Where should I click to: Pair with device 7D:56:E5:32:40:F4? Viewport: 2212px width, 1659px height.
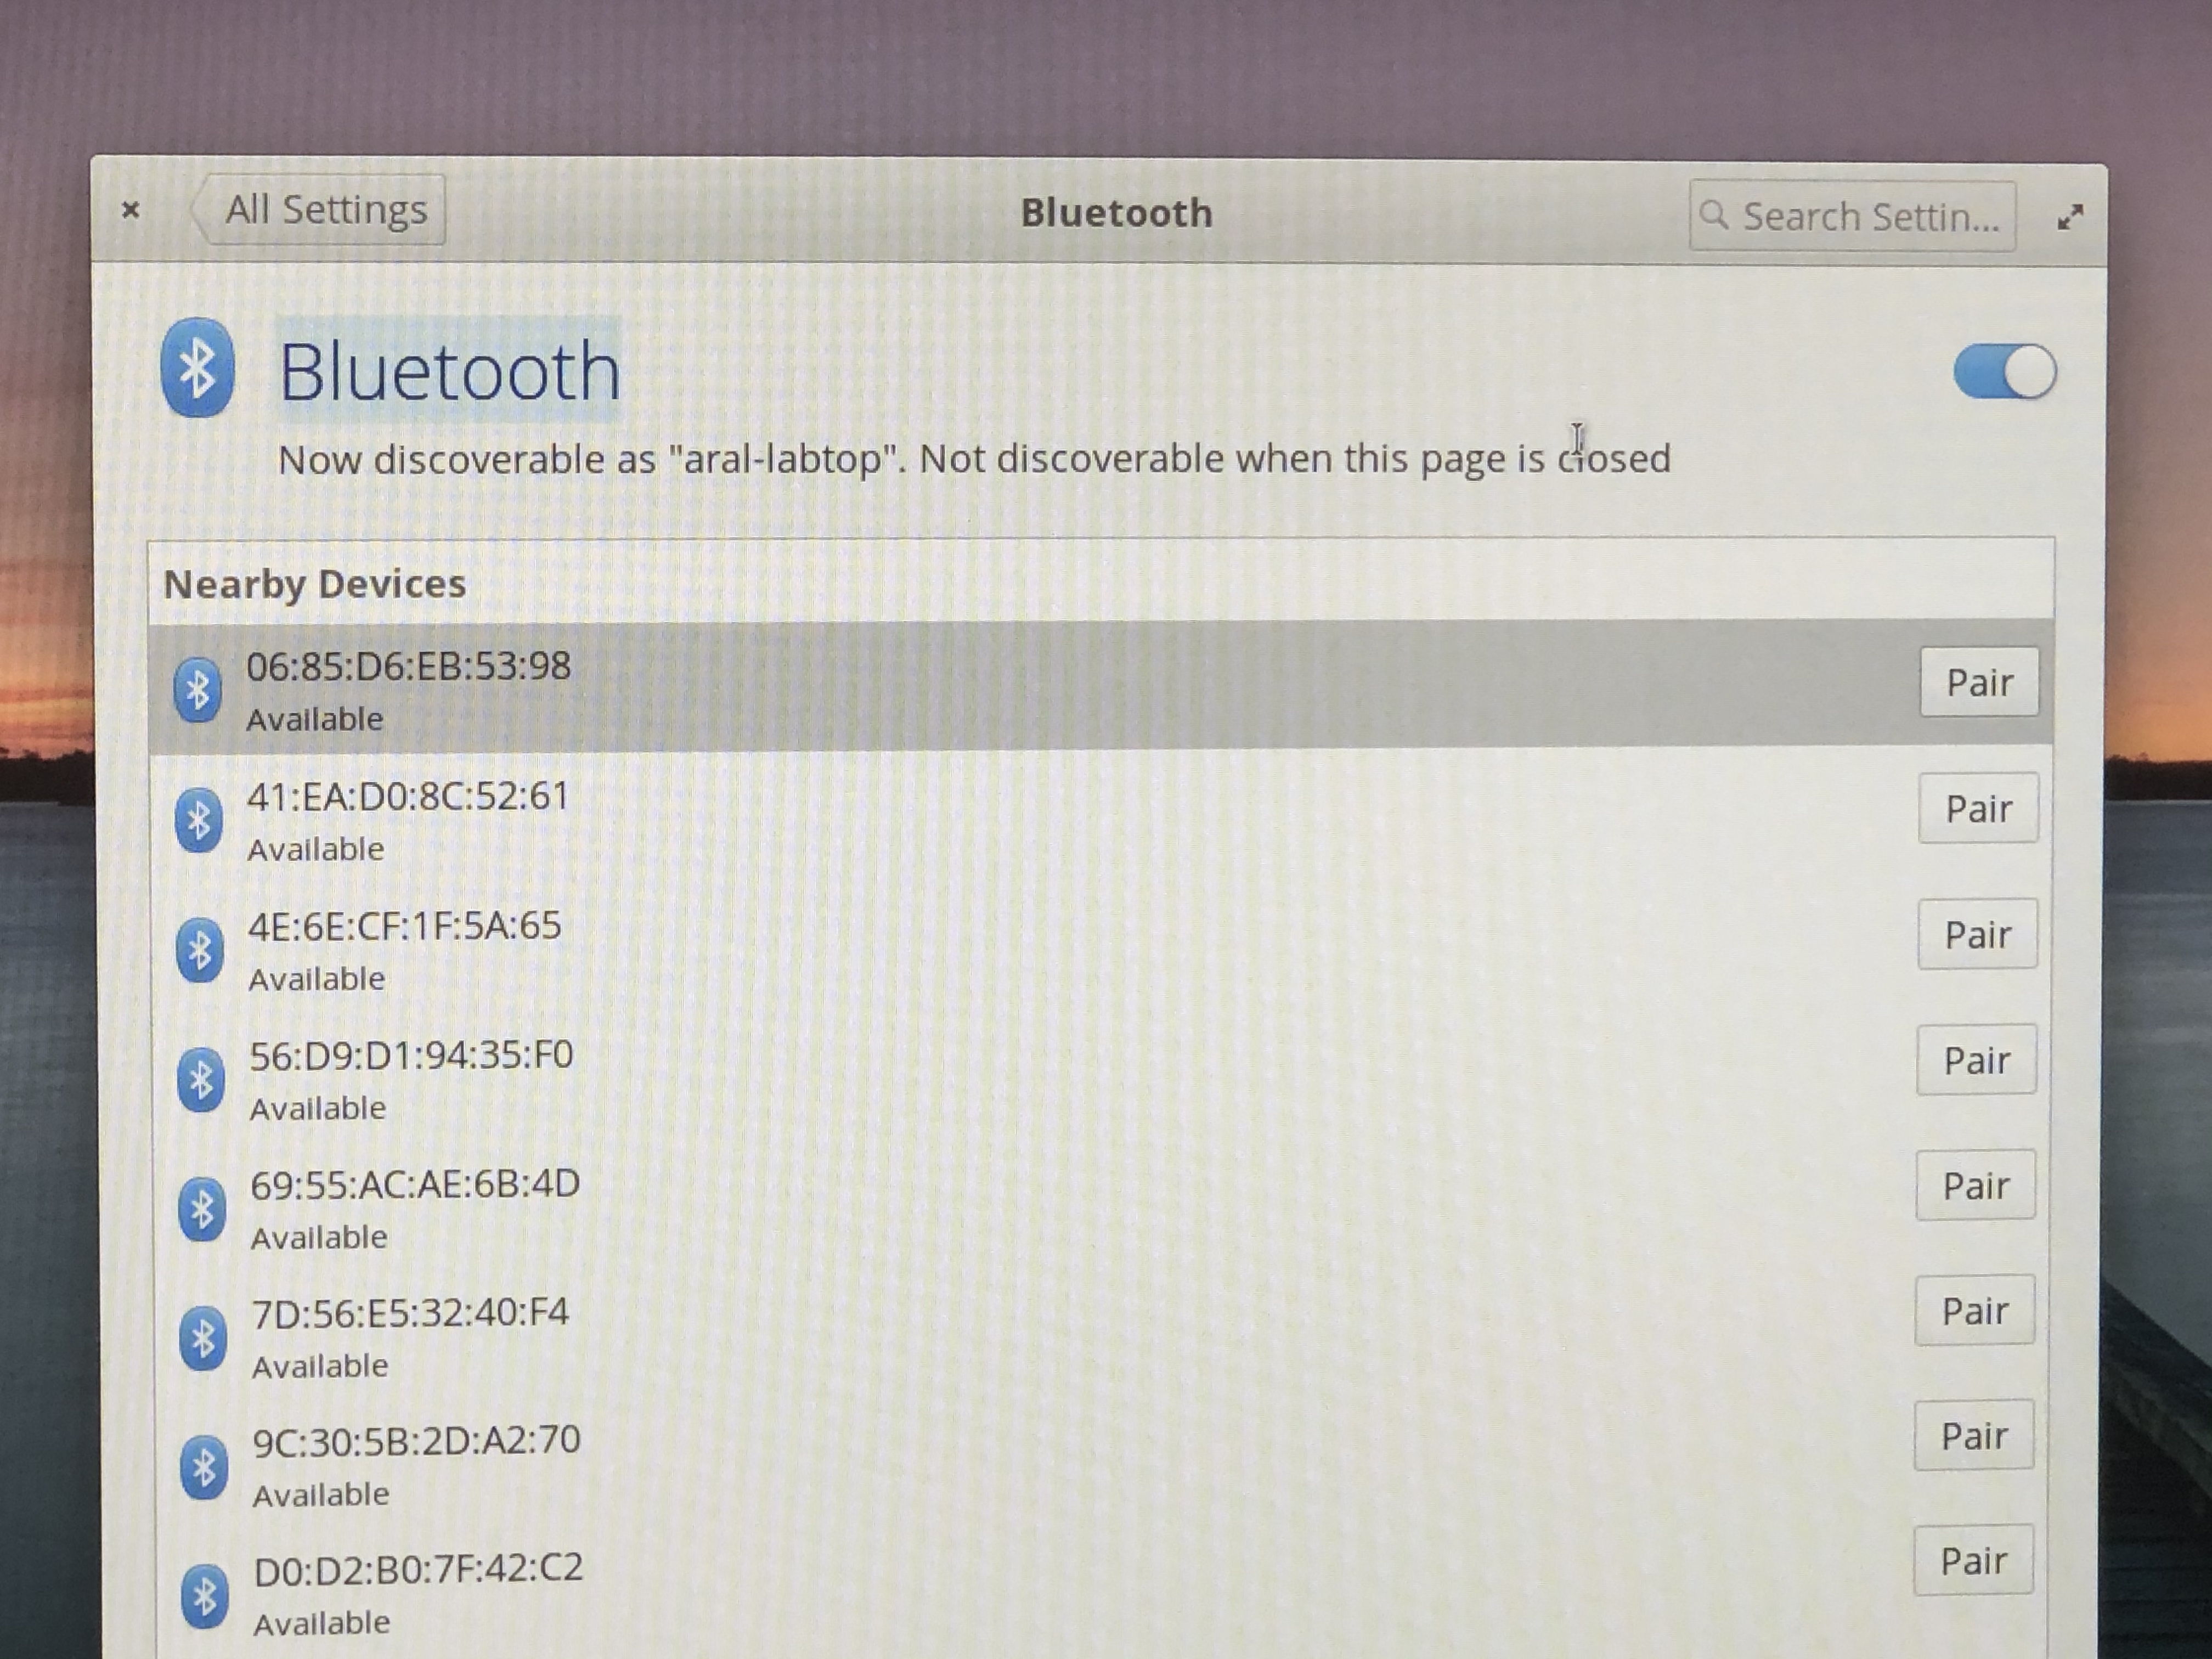[x=1974, y=1310]
